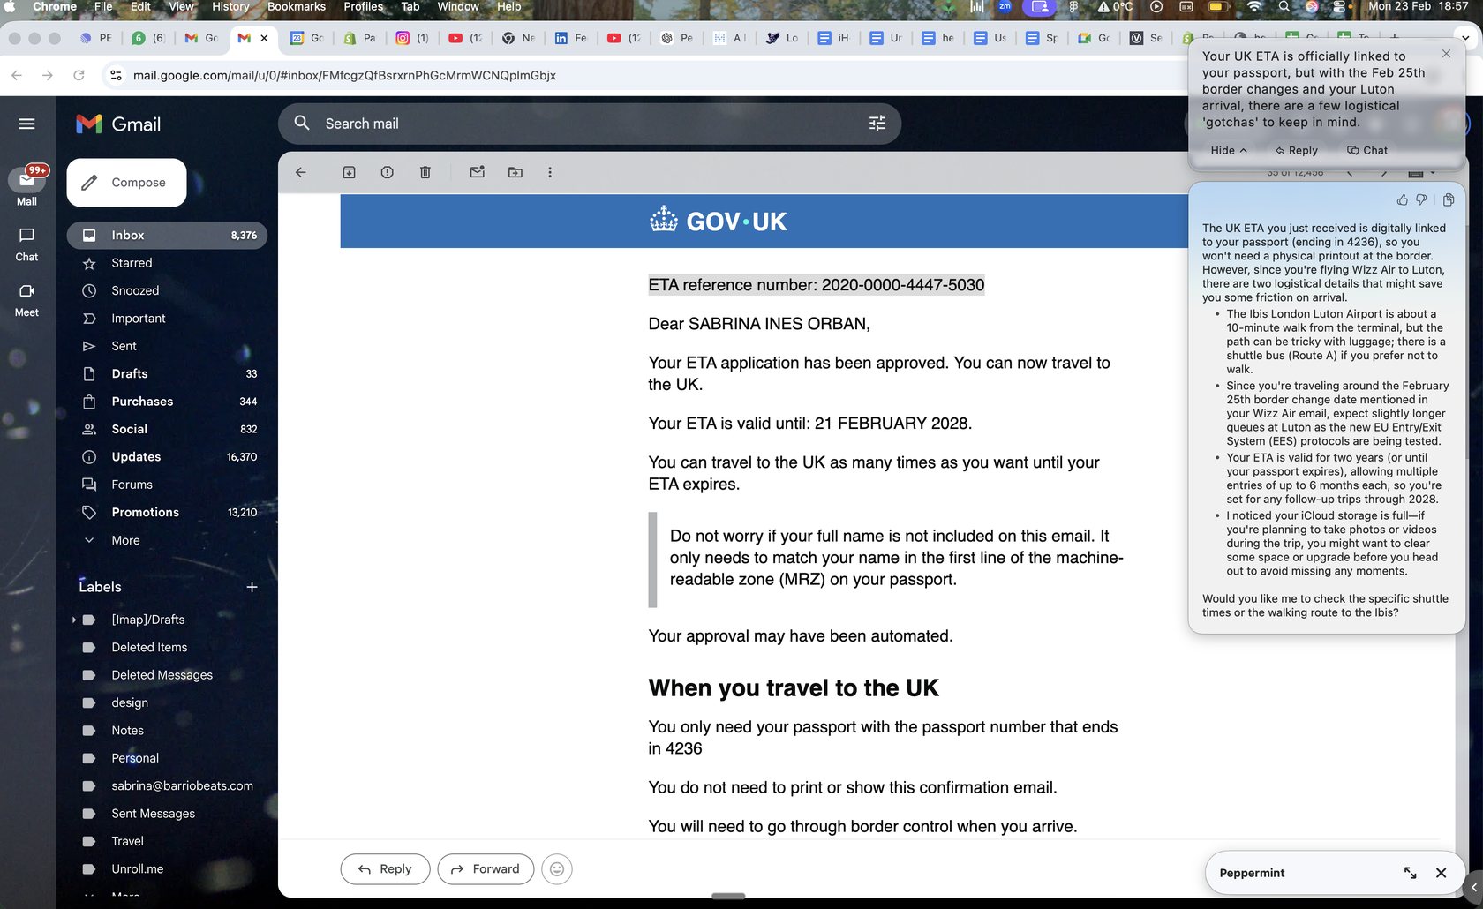Open the Bookmarks menu
The image size is (1483, 909).
coord(297,7)
